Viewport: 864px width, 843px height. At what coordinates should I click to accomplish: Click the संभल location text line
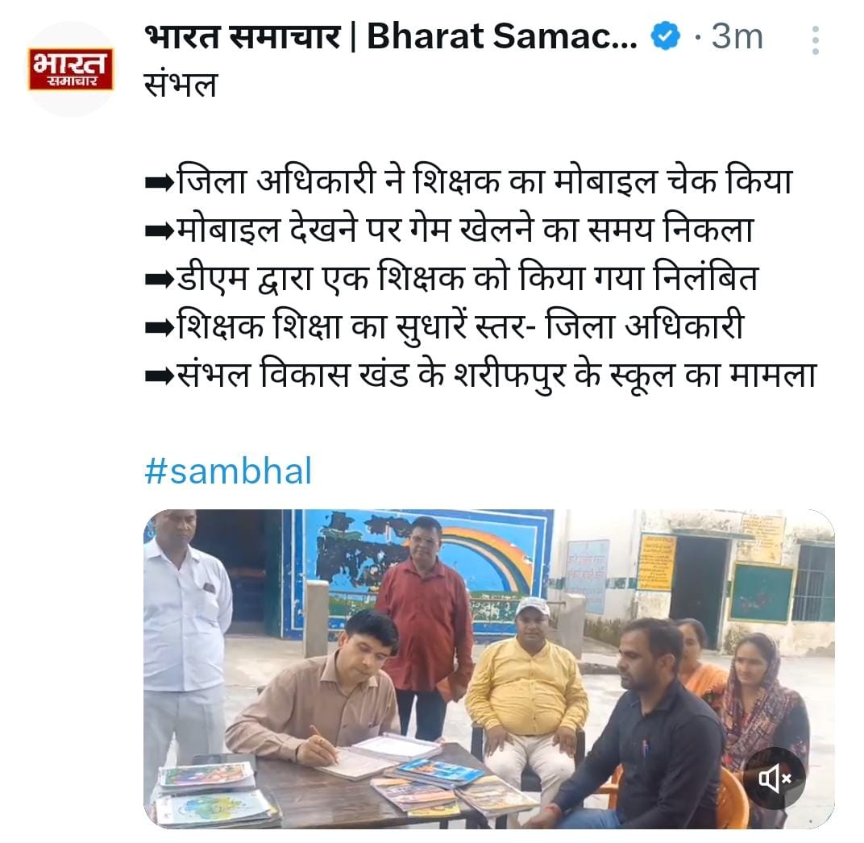[x=181, y=85]
